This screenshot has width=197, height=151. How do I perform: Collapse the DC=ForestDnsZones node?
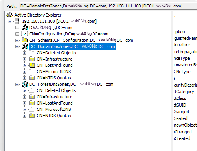point(17,84)
